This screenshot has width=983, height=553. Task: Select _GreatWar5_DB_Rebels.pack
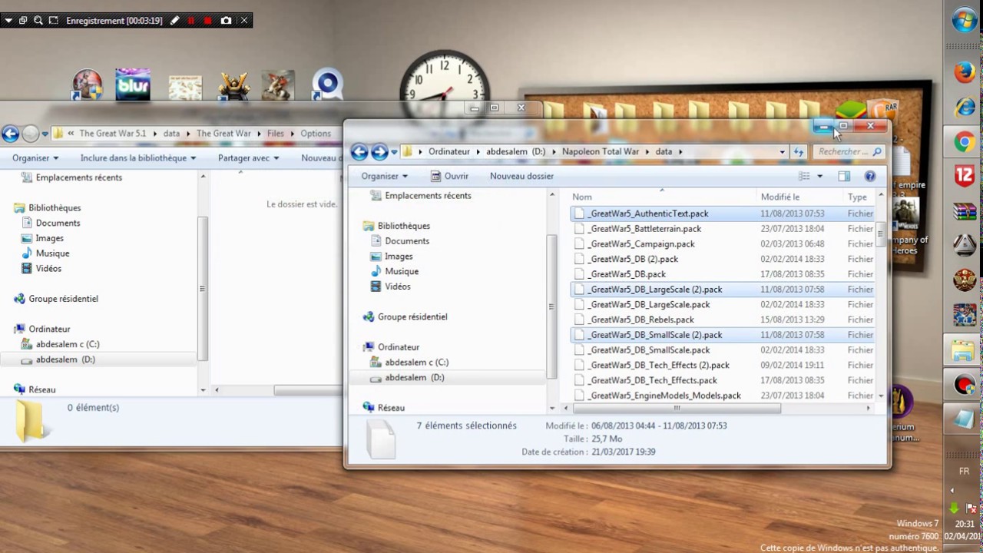point(640,320)
